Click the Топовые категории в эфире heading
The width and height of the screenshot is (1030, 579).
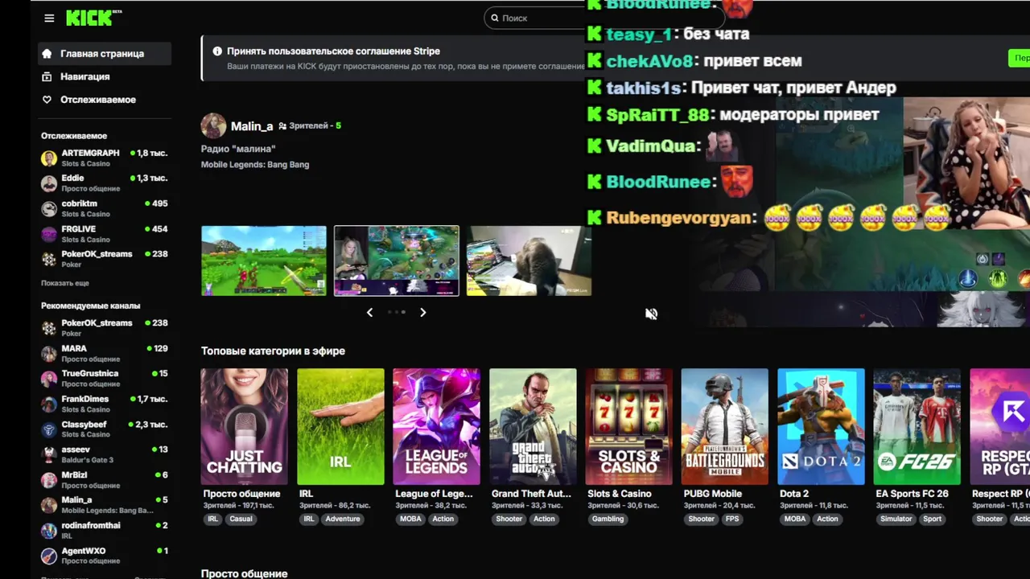[273, 351]
